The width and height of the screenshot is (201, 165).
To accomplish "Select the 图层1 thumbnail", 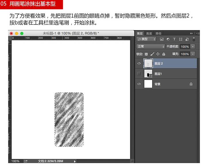I will [148, 73].
